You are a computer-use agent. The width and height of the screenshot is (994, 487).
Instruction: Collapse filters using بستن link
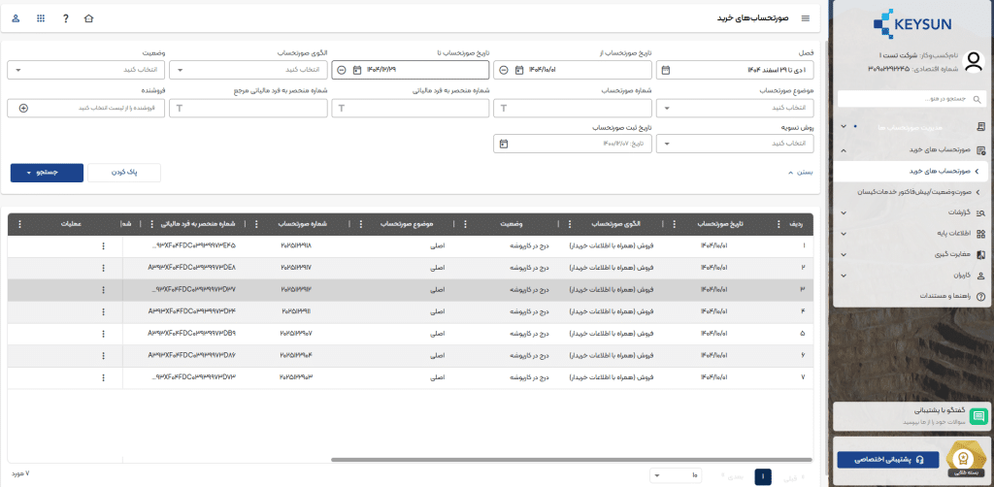pyautogui.click(x=802, y=172)
